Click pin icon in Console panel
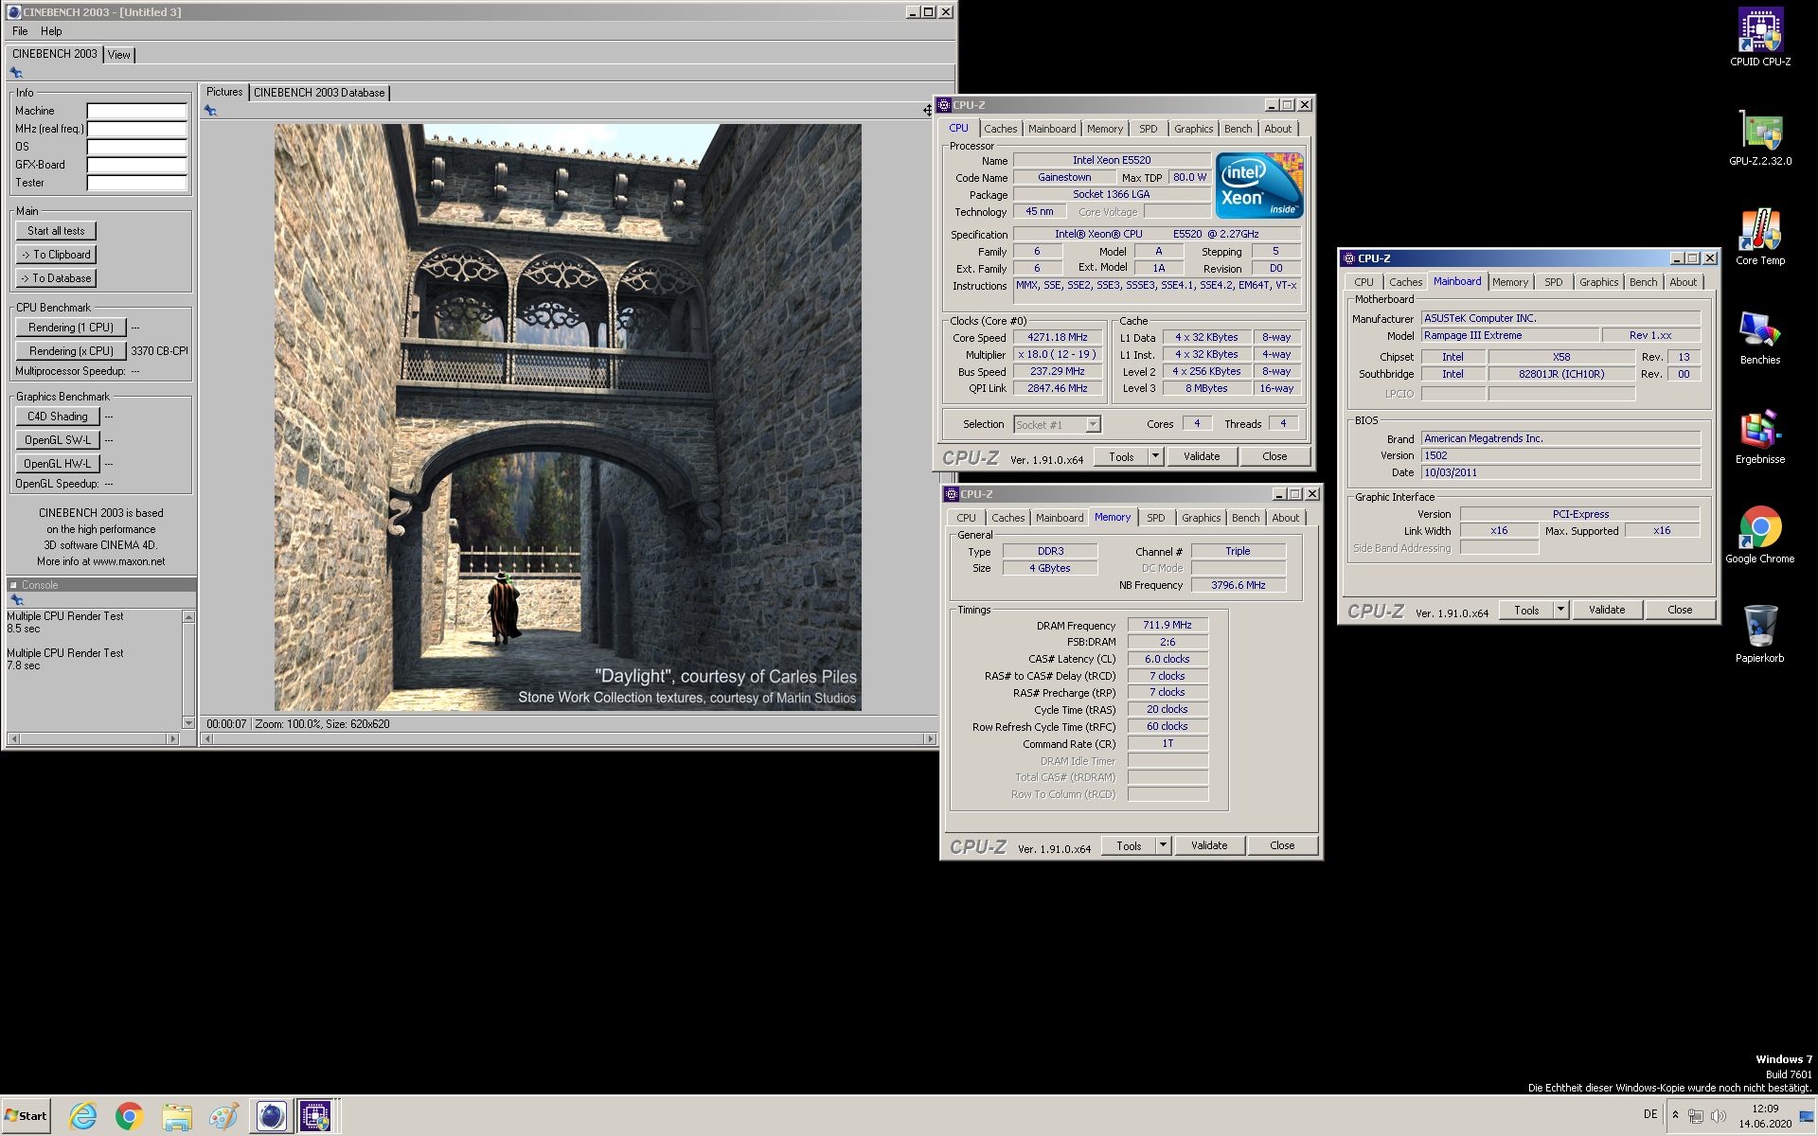This screenshot has height=1136, width=1818. click(16, 600)
